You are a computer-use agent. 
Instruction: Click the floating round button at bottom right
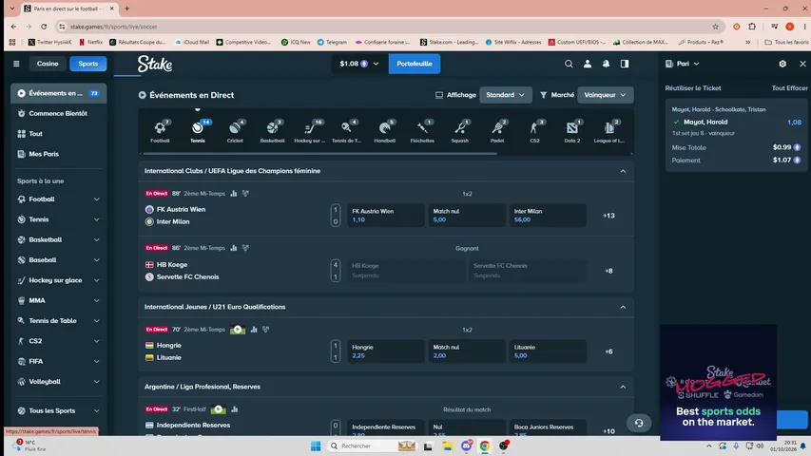click(639, 423)
